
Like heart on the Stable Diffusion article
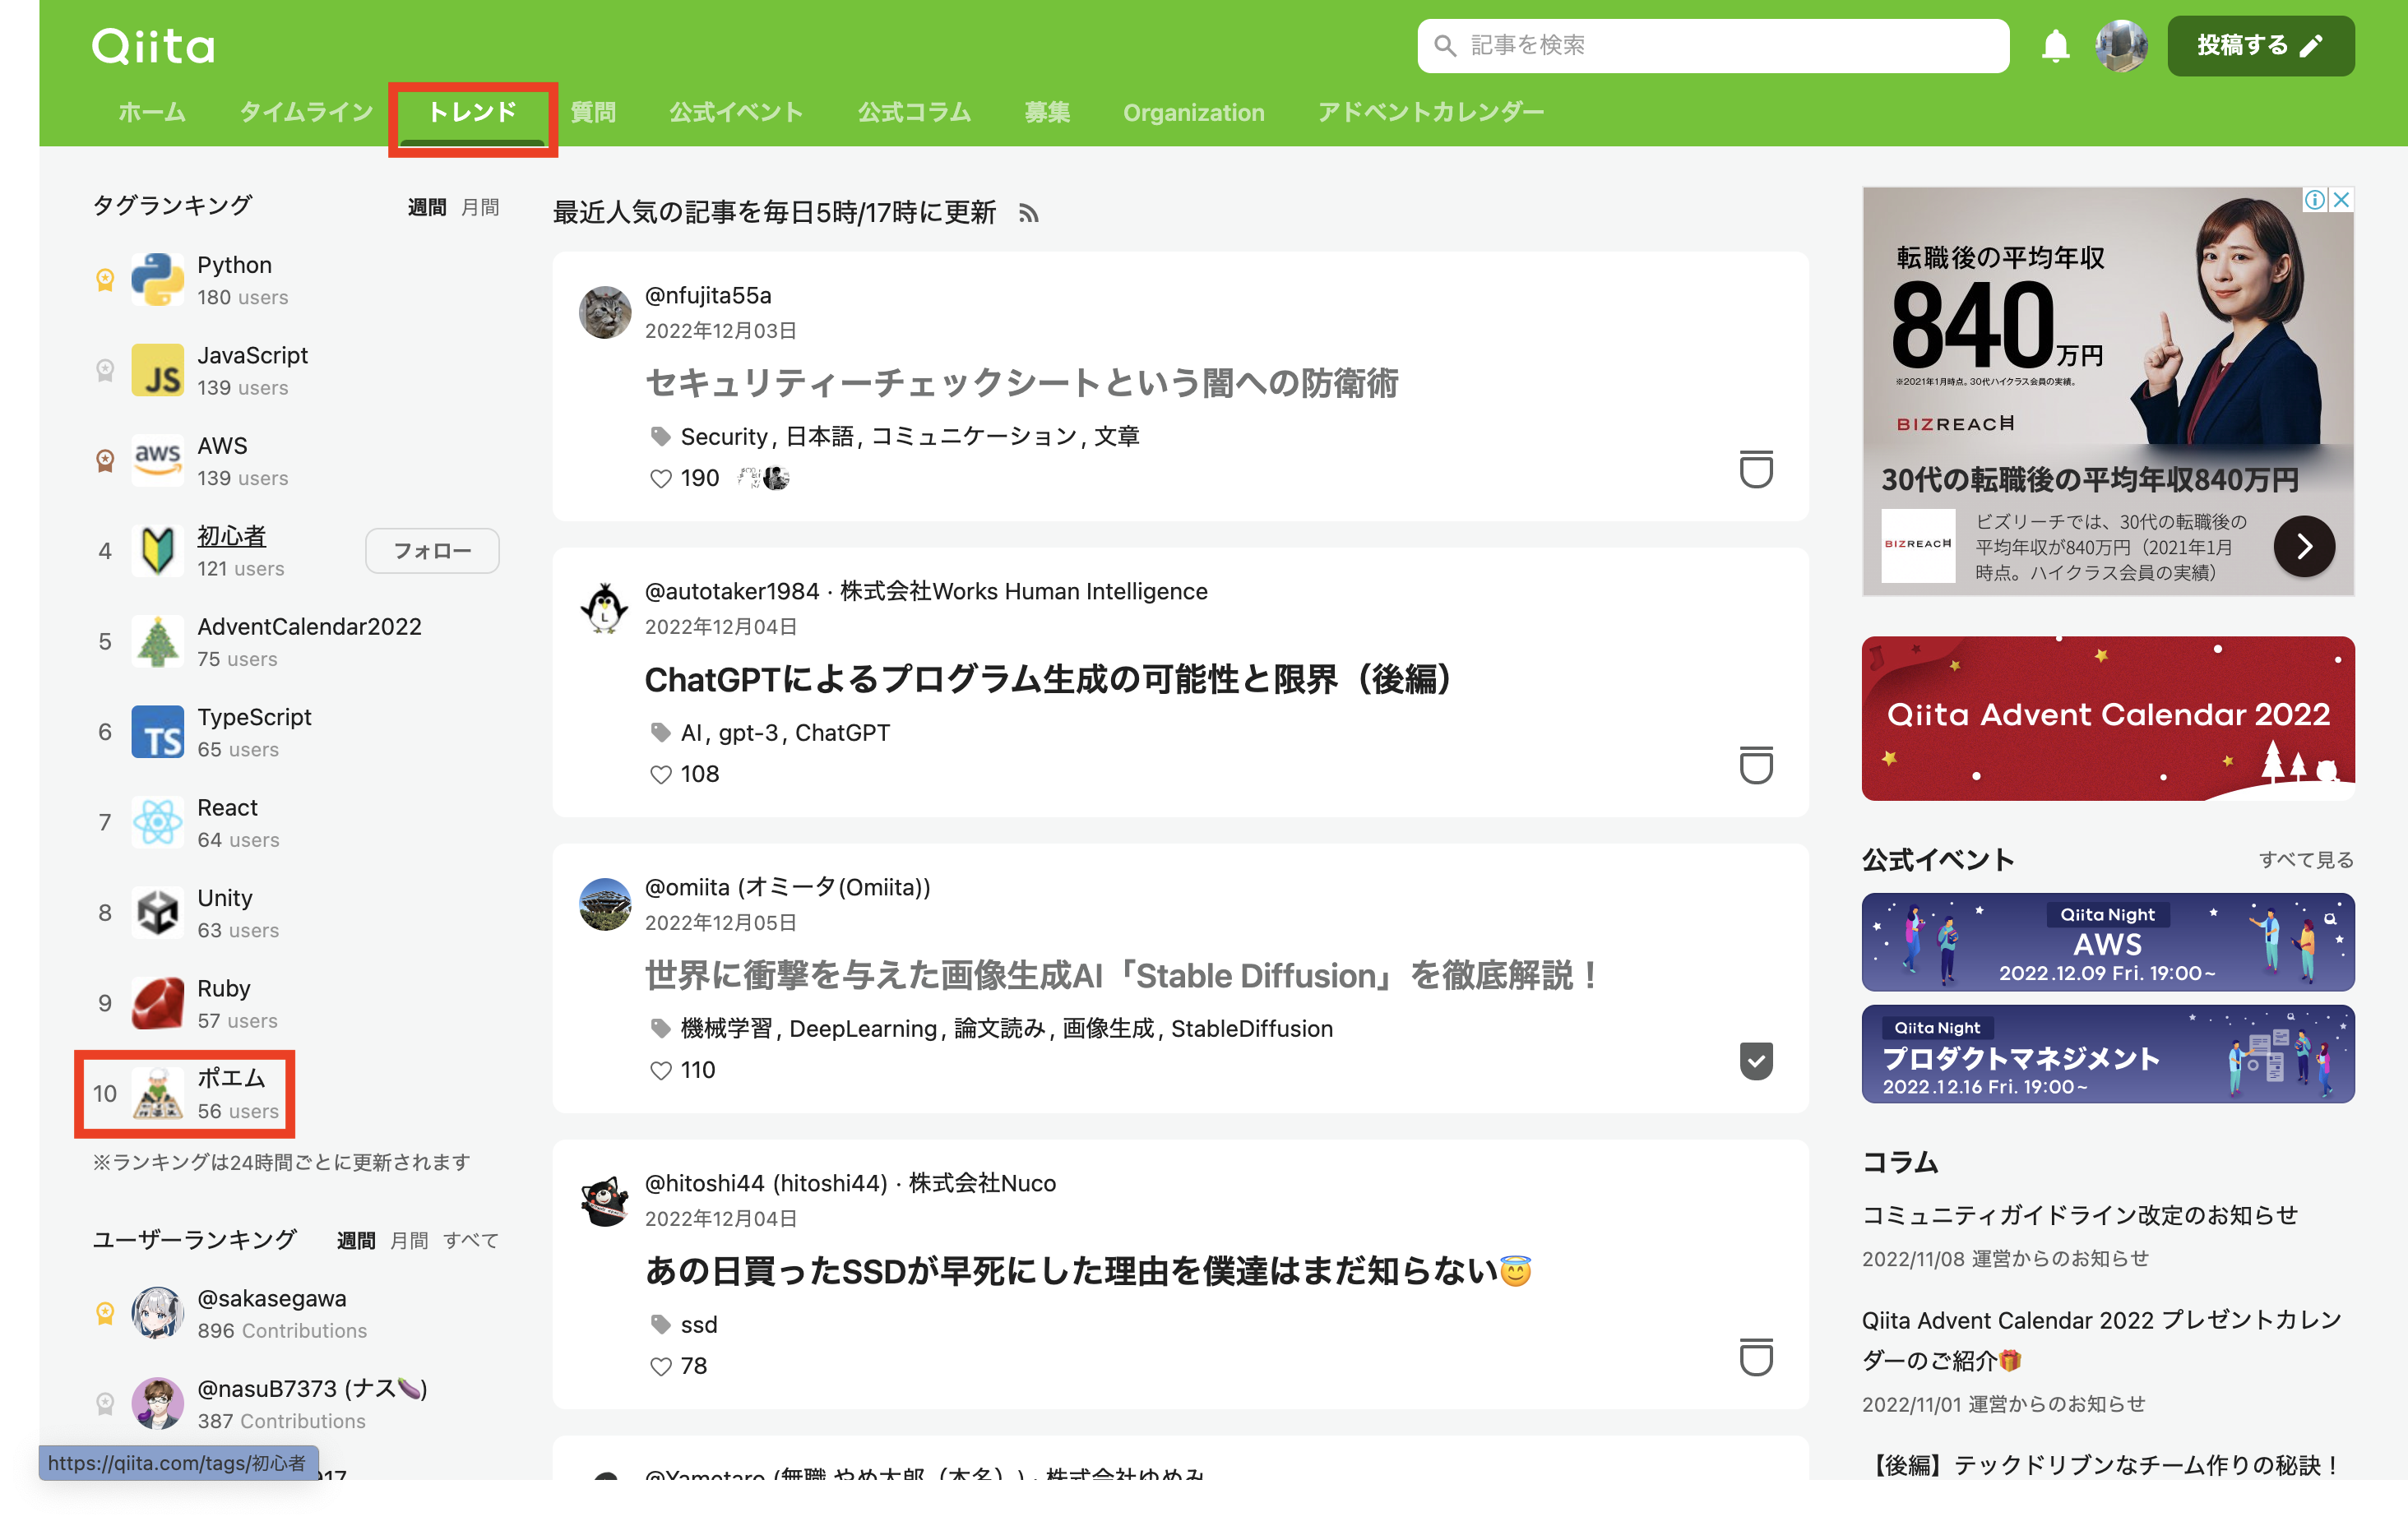660,1071
